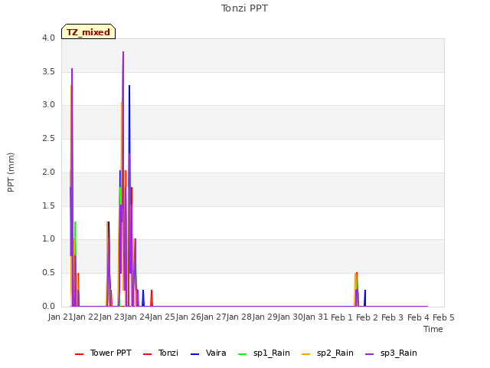This screenshot has height=368, width=490.
Task: Click the Feb 2 x-axis tick label
Action: point(367,317)
